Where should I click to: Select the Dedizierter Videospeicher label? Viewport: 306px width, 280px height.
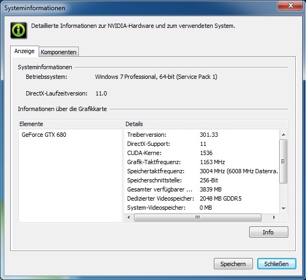(161, 198)
